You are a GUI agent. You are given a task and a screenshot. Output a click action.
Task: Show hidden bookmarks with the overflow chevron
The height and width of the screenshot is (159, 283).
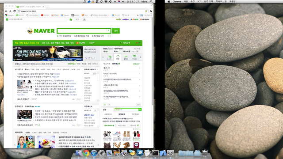tap(138, 15)
